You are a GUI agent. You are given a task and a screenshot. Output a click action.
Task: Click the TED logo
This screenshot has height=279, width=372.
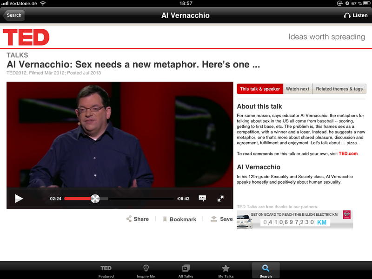26,37
